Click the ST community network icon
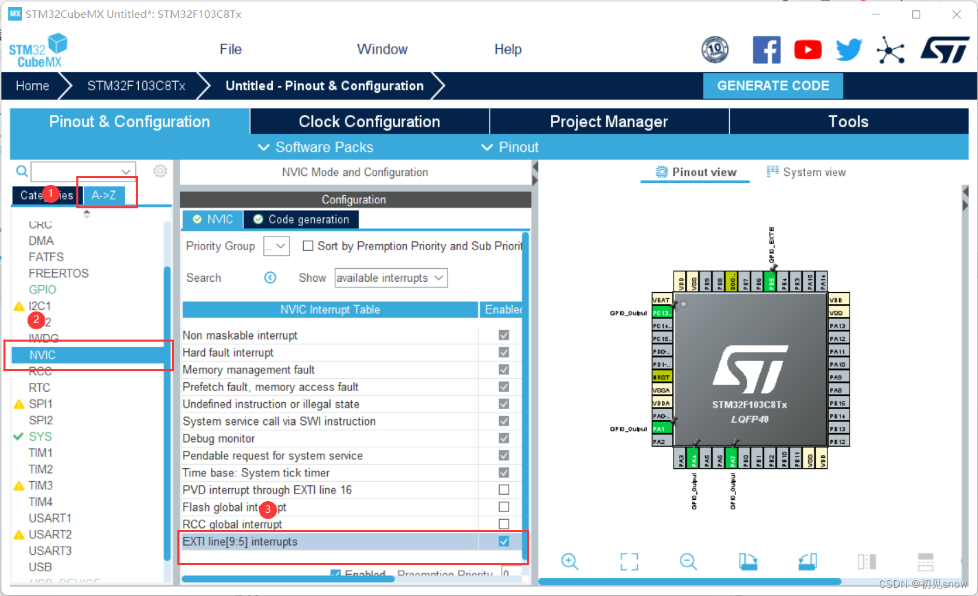Image resolution: width=978 pixels, height=596 pixels. click(891, 49)
